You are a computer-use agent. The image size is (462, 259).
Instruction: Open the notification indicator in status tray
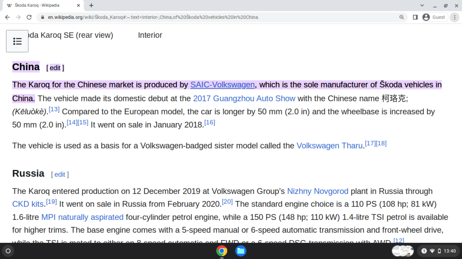[424, 251]
